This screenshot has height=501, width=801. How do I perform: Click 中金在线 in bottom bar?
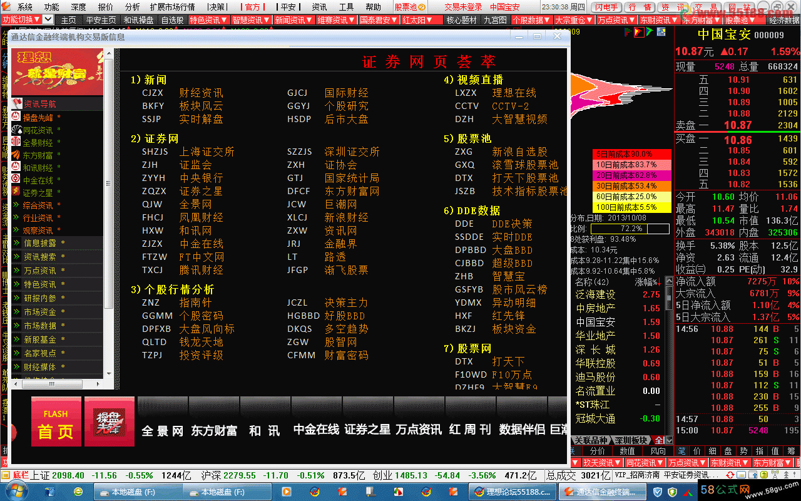pyautogui.click(x=316, y=430)
